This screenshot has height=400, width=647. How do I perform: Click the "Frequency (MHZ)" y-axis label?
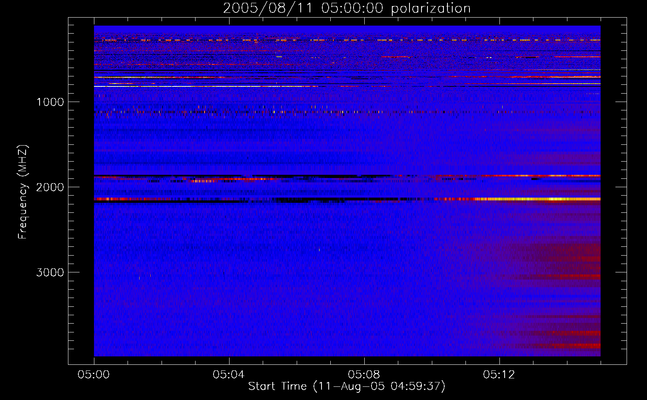(x=23, y=192)
